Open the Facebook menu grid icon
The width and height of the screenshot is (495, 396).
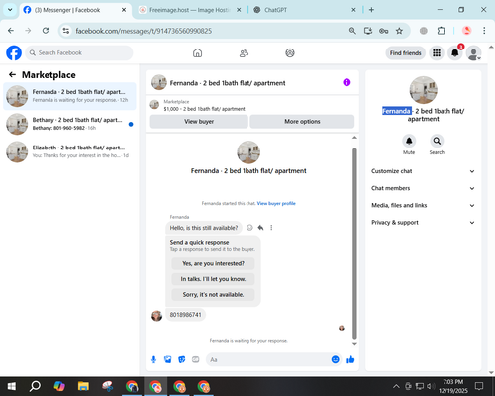[x=437, y=52]
